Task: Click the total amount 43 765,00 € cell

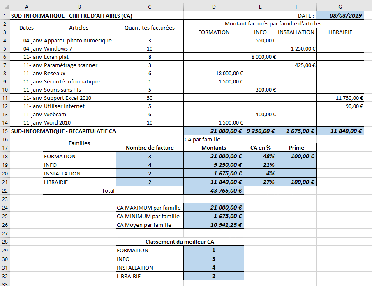Action: click(x=214, y=191)
